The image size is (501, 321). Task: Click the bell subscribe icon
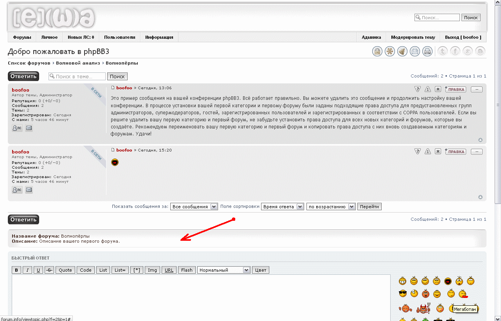click(x=402, y=51)
